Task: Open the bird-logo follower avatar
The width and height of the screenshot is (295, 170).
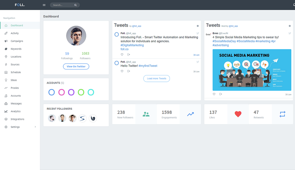Action: (x=93, y=118)
